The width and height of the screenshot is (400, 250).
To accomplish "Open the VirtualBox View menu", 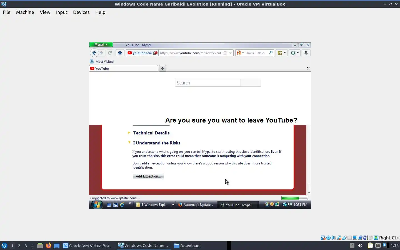I will click(x=45, y=12).
